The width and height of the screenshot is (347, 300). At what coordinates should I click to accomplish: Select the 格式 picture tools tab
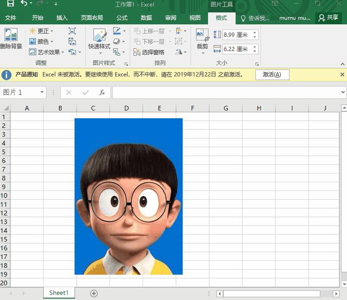(x=221, y=18)
